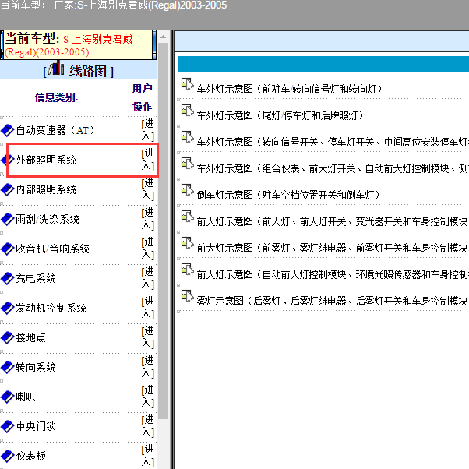This screenshot has height=469, width=469.
Task: Click book icon beside 仪表板
Action: click(x=8, y=456)
